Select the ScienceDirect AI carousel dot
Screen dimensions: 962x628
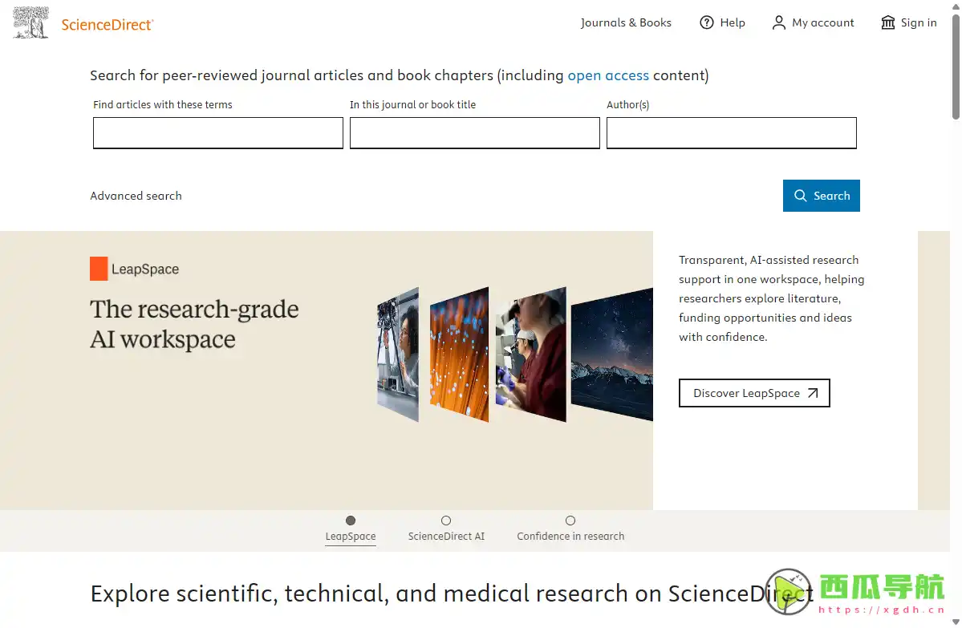click(446, 520)
